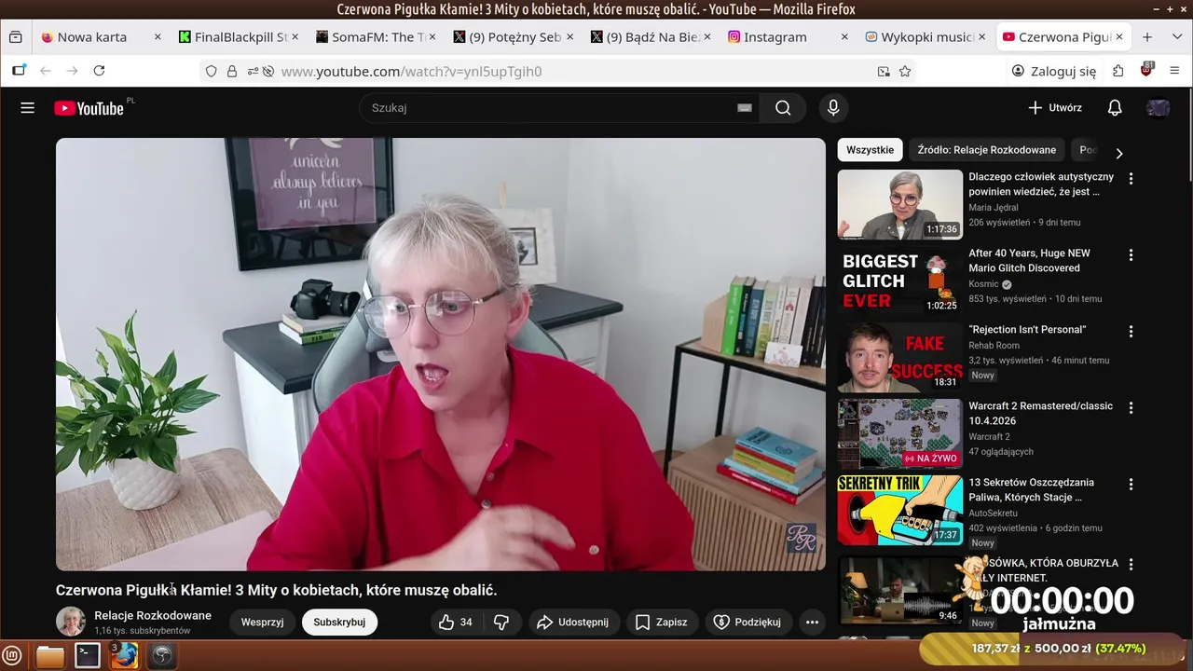Open YouTube notifications bell
This screenshot has height=671, width=1193.
coord(1115,108)
